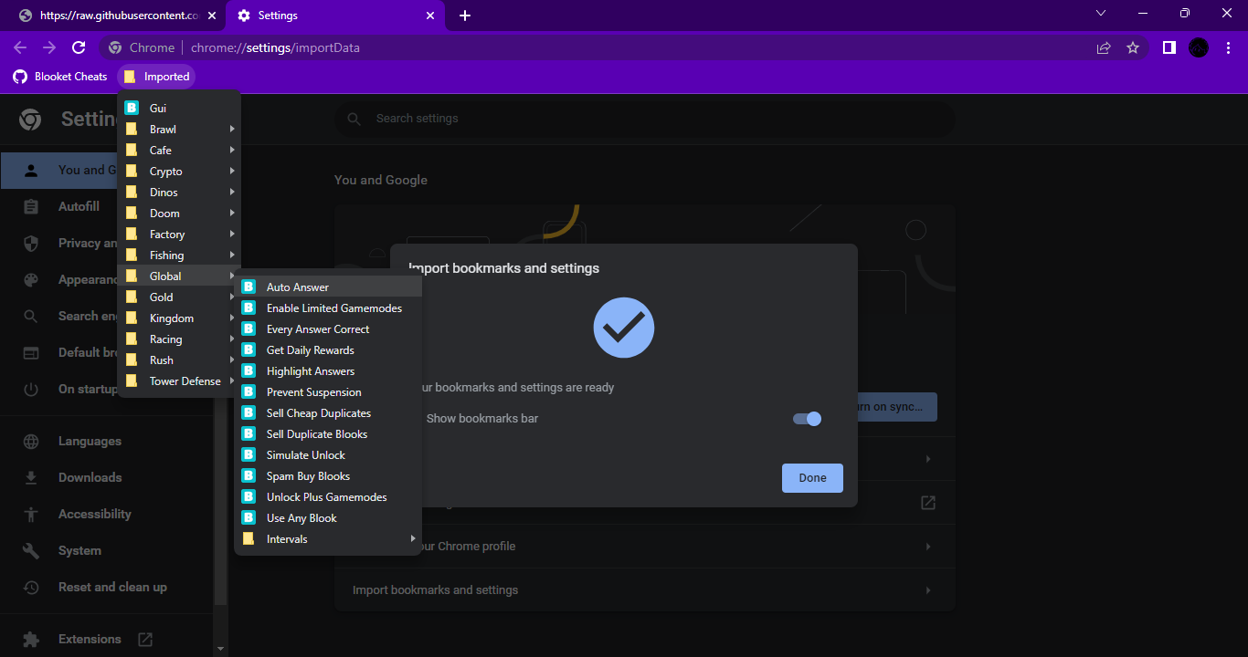Expand the Intervals subfolder
The image size is (1248, 657).
point(328,538)
